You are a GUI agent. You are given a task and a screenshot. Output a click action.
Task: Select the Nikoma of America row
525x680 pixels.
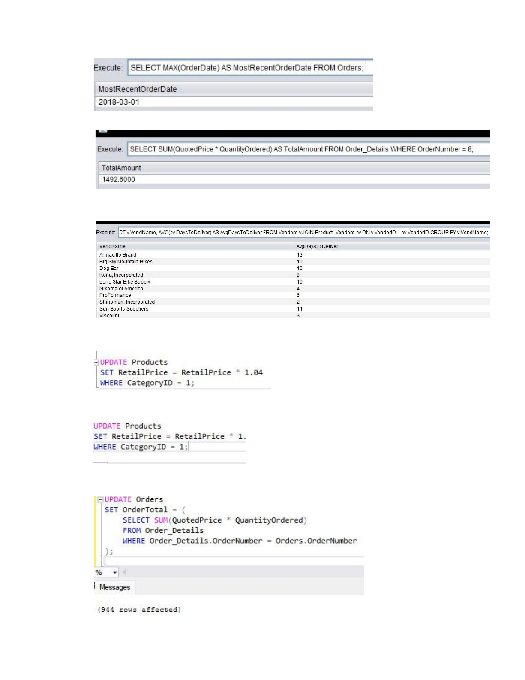(294, 289)
